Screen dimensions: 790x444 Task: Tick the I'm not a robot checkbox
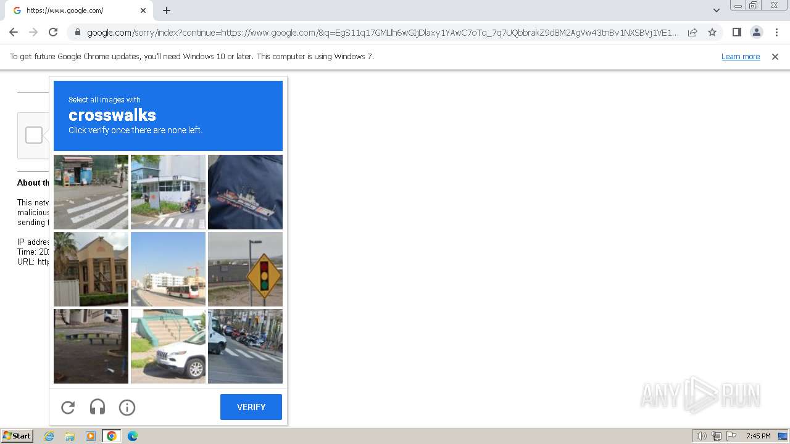coord(34,135)
